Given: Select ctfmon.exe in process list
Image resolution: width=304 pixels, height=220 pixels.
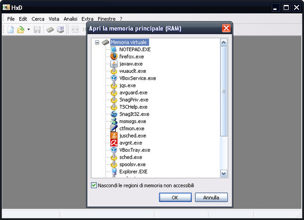Looking at the screenshot, I should click(x=132, y=128).
